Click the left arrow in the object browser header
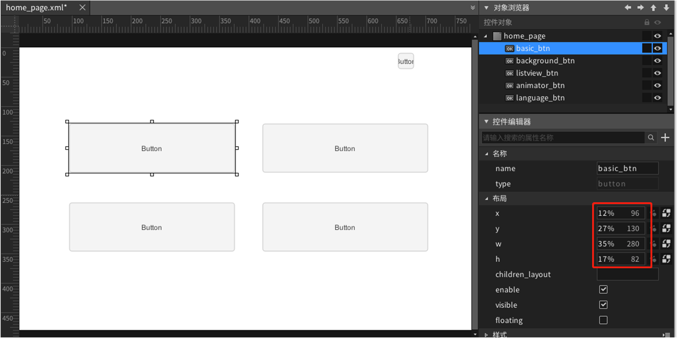677x338 pixels. [x=628, y=8]
